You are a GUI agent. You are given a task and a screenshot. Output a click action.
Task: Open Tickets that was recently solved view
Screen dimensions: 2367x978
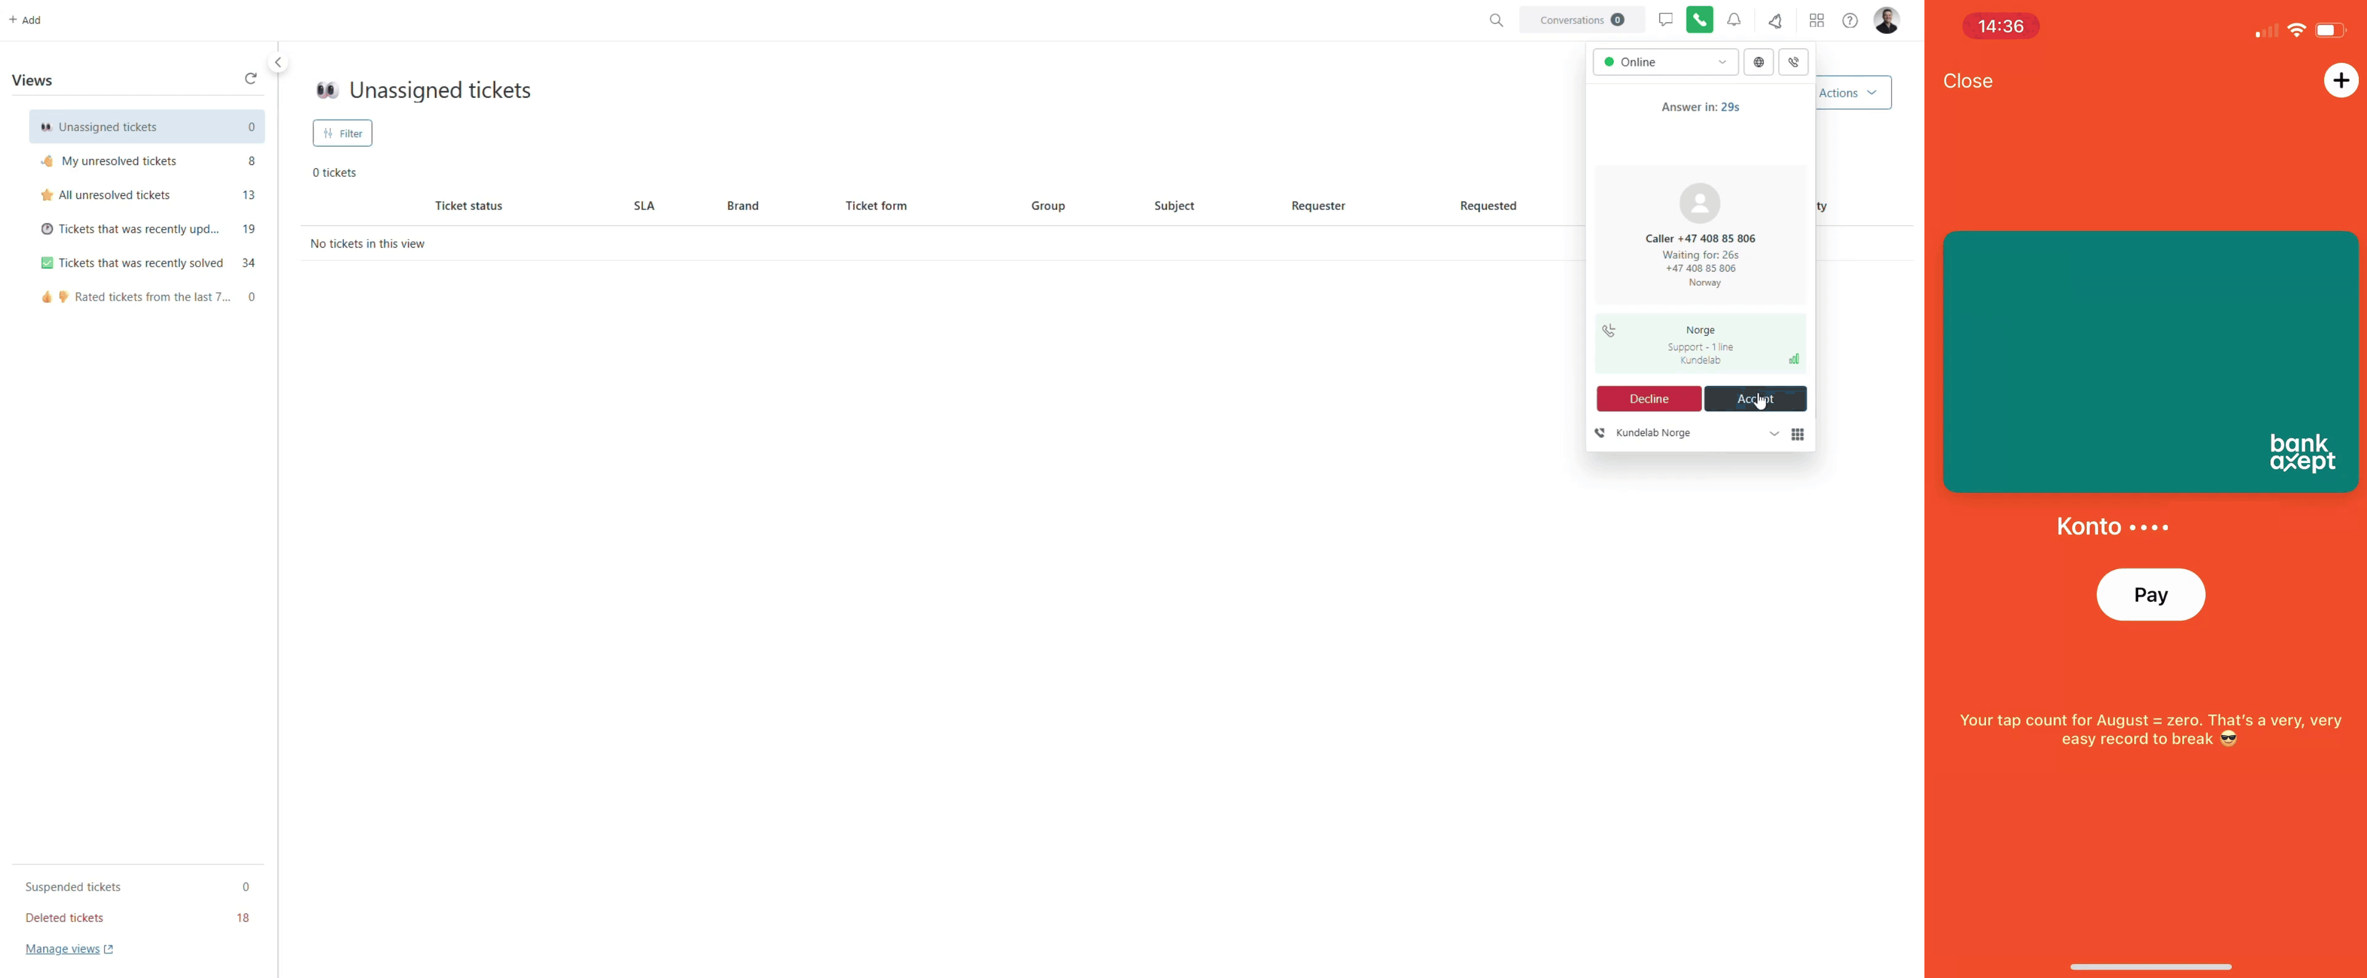[x=141, y=264]
